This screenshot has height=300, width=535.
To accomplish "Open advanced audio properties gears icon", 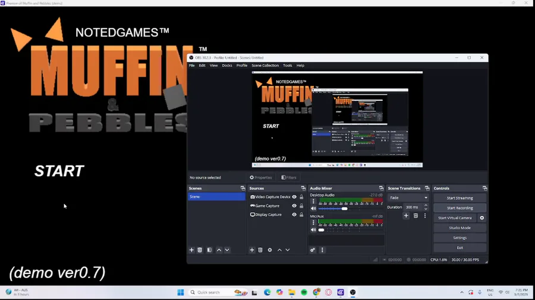I will tap(313, 250).
